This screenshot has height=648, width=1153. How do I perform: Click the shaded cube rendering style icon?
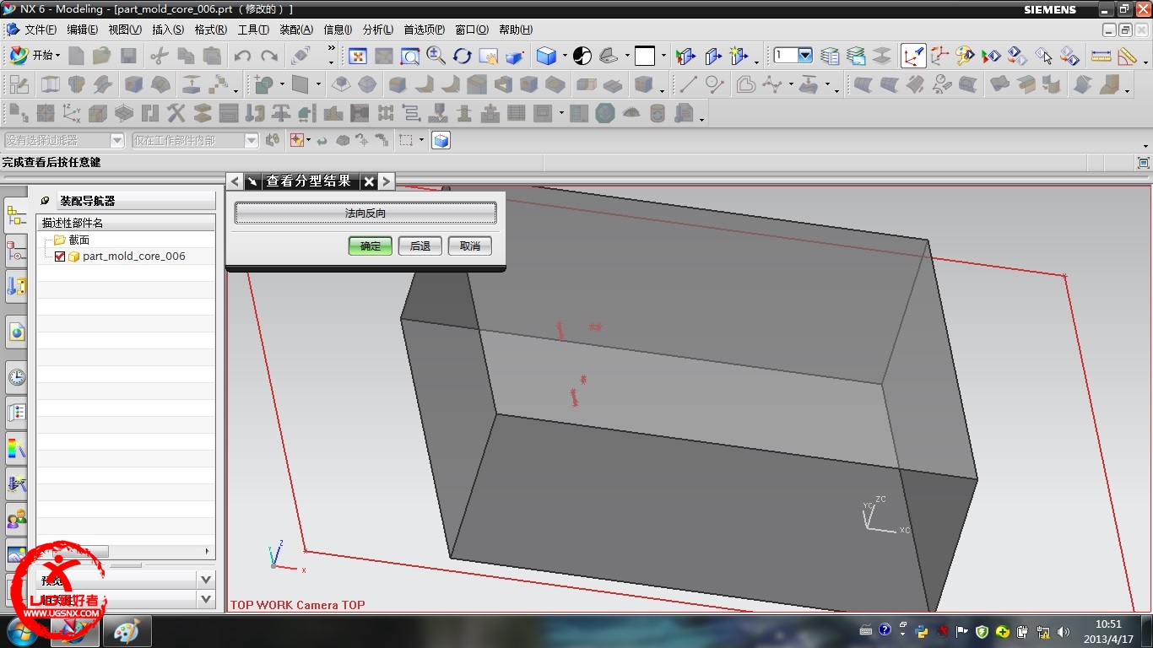[x=546, y=57]
